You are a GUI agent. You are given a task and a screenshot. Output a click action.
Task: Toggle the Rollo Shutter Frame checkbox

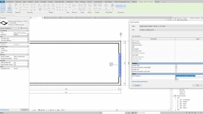[15, 65]
